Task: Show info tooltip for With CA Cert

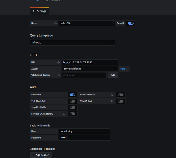Action: pos(112,101)
